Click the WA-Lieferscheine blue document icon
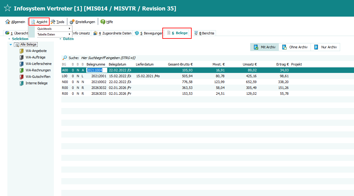354x196 pixels. click(21, 64)
